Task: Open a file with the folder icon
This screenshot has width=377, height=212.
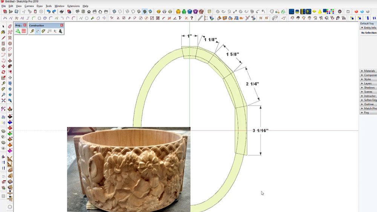Action: pos(11,12)
